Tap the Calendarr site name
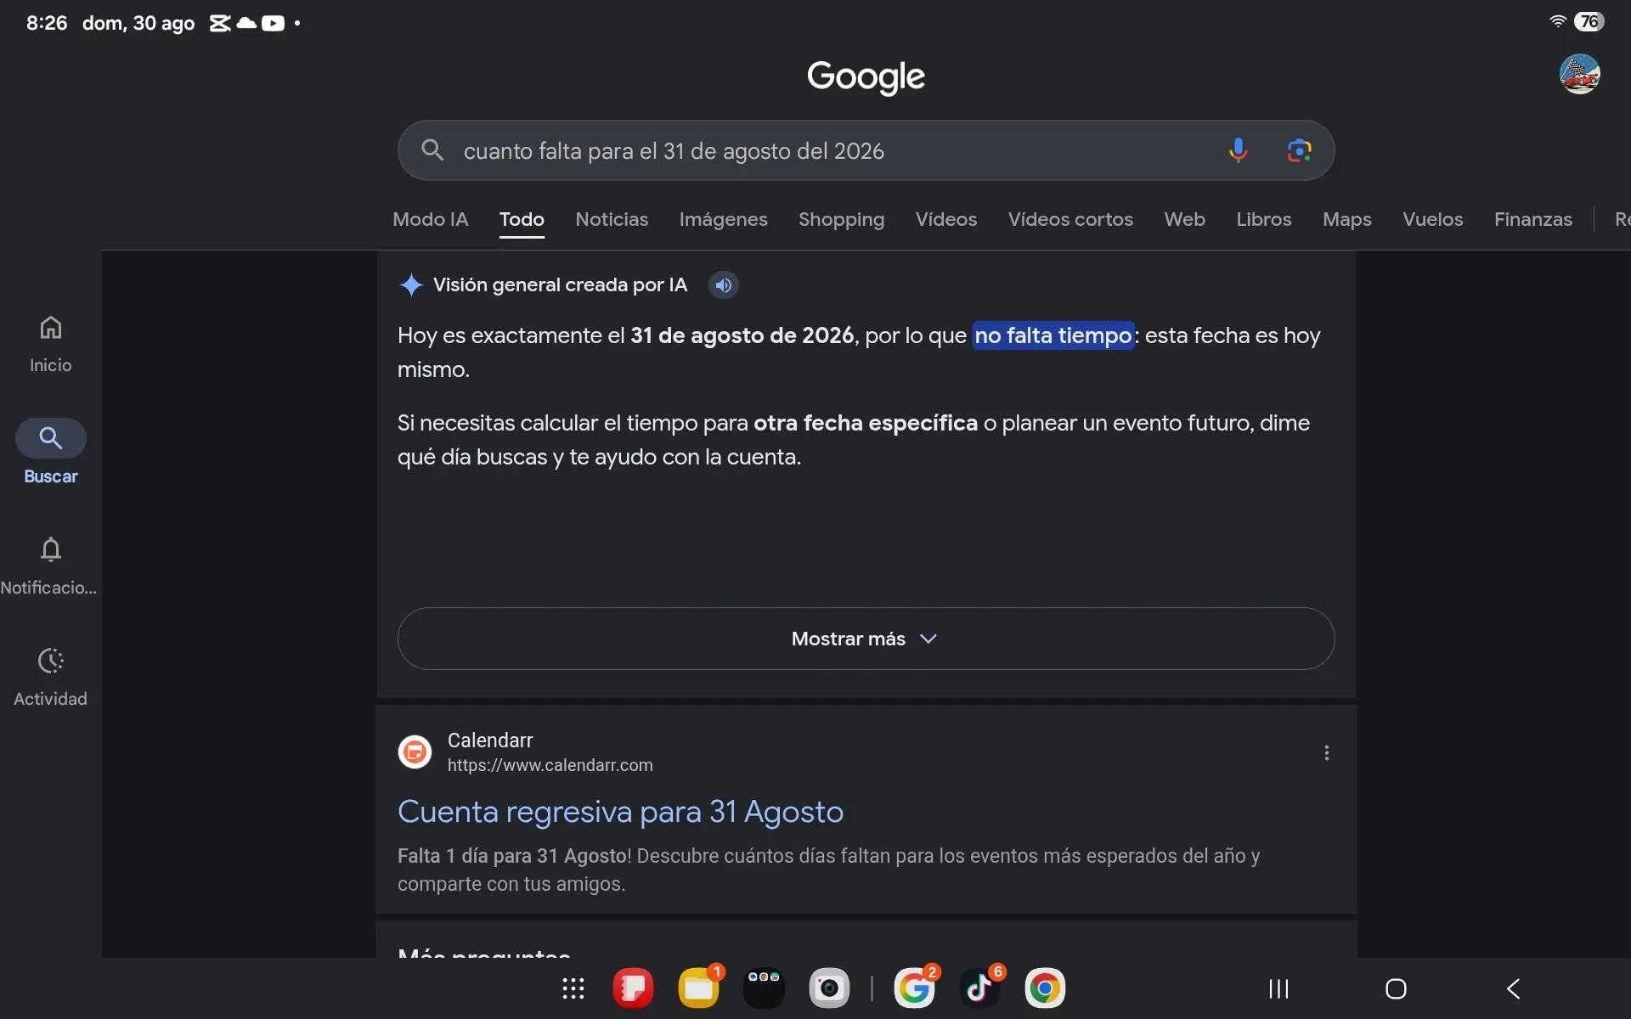 pos(490,740)
